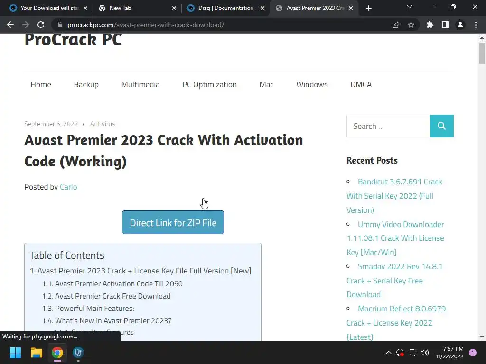Reload the current page
Screen dimensions: 486x364
pos(41,25)
